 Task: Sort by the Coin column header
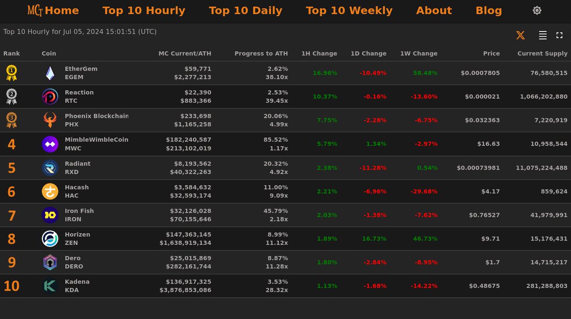click(49, 53)
